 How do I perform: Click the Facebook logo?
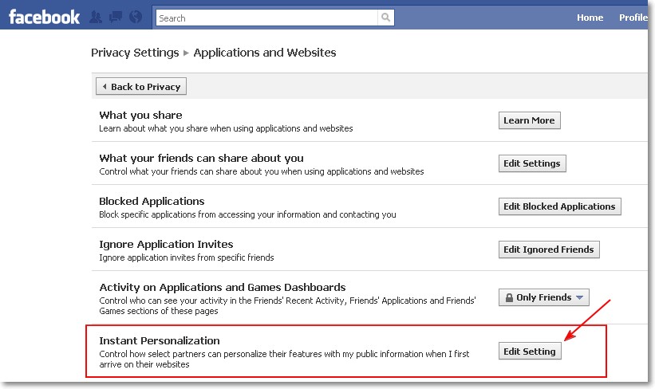point(45,18)
